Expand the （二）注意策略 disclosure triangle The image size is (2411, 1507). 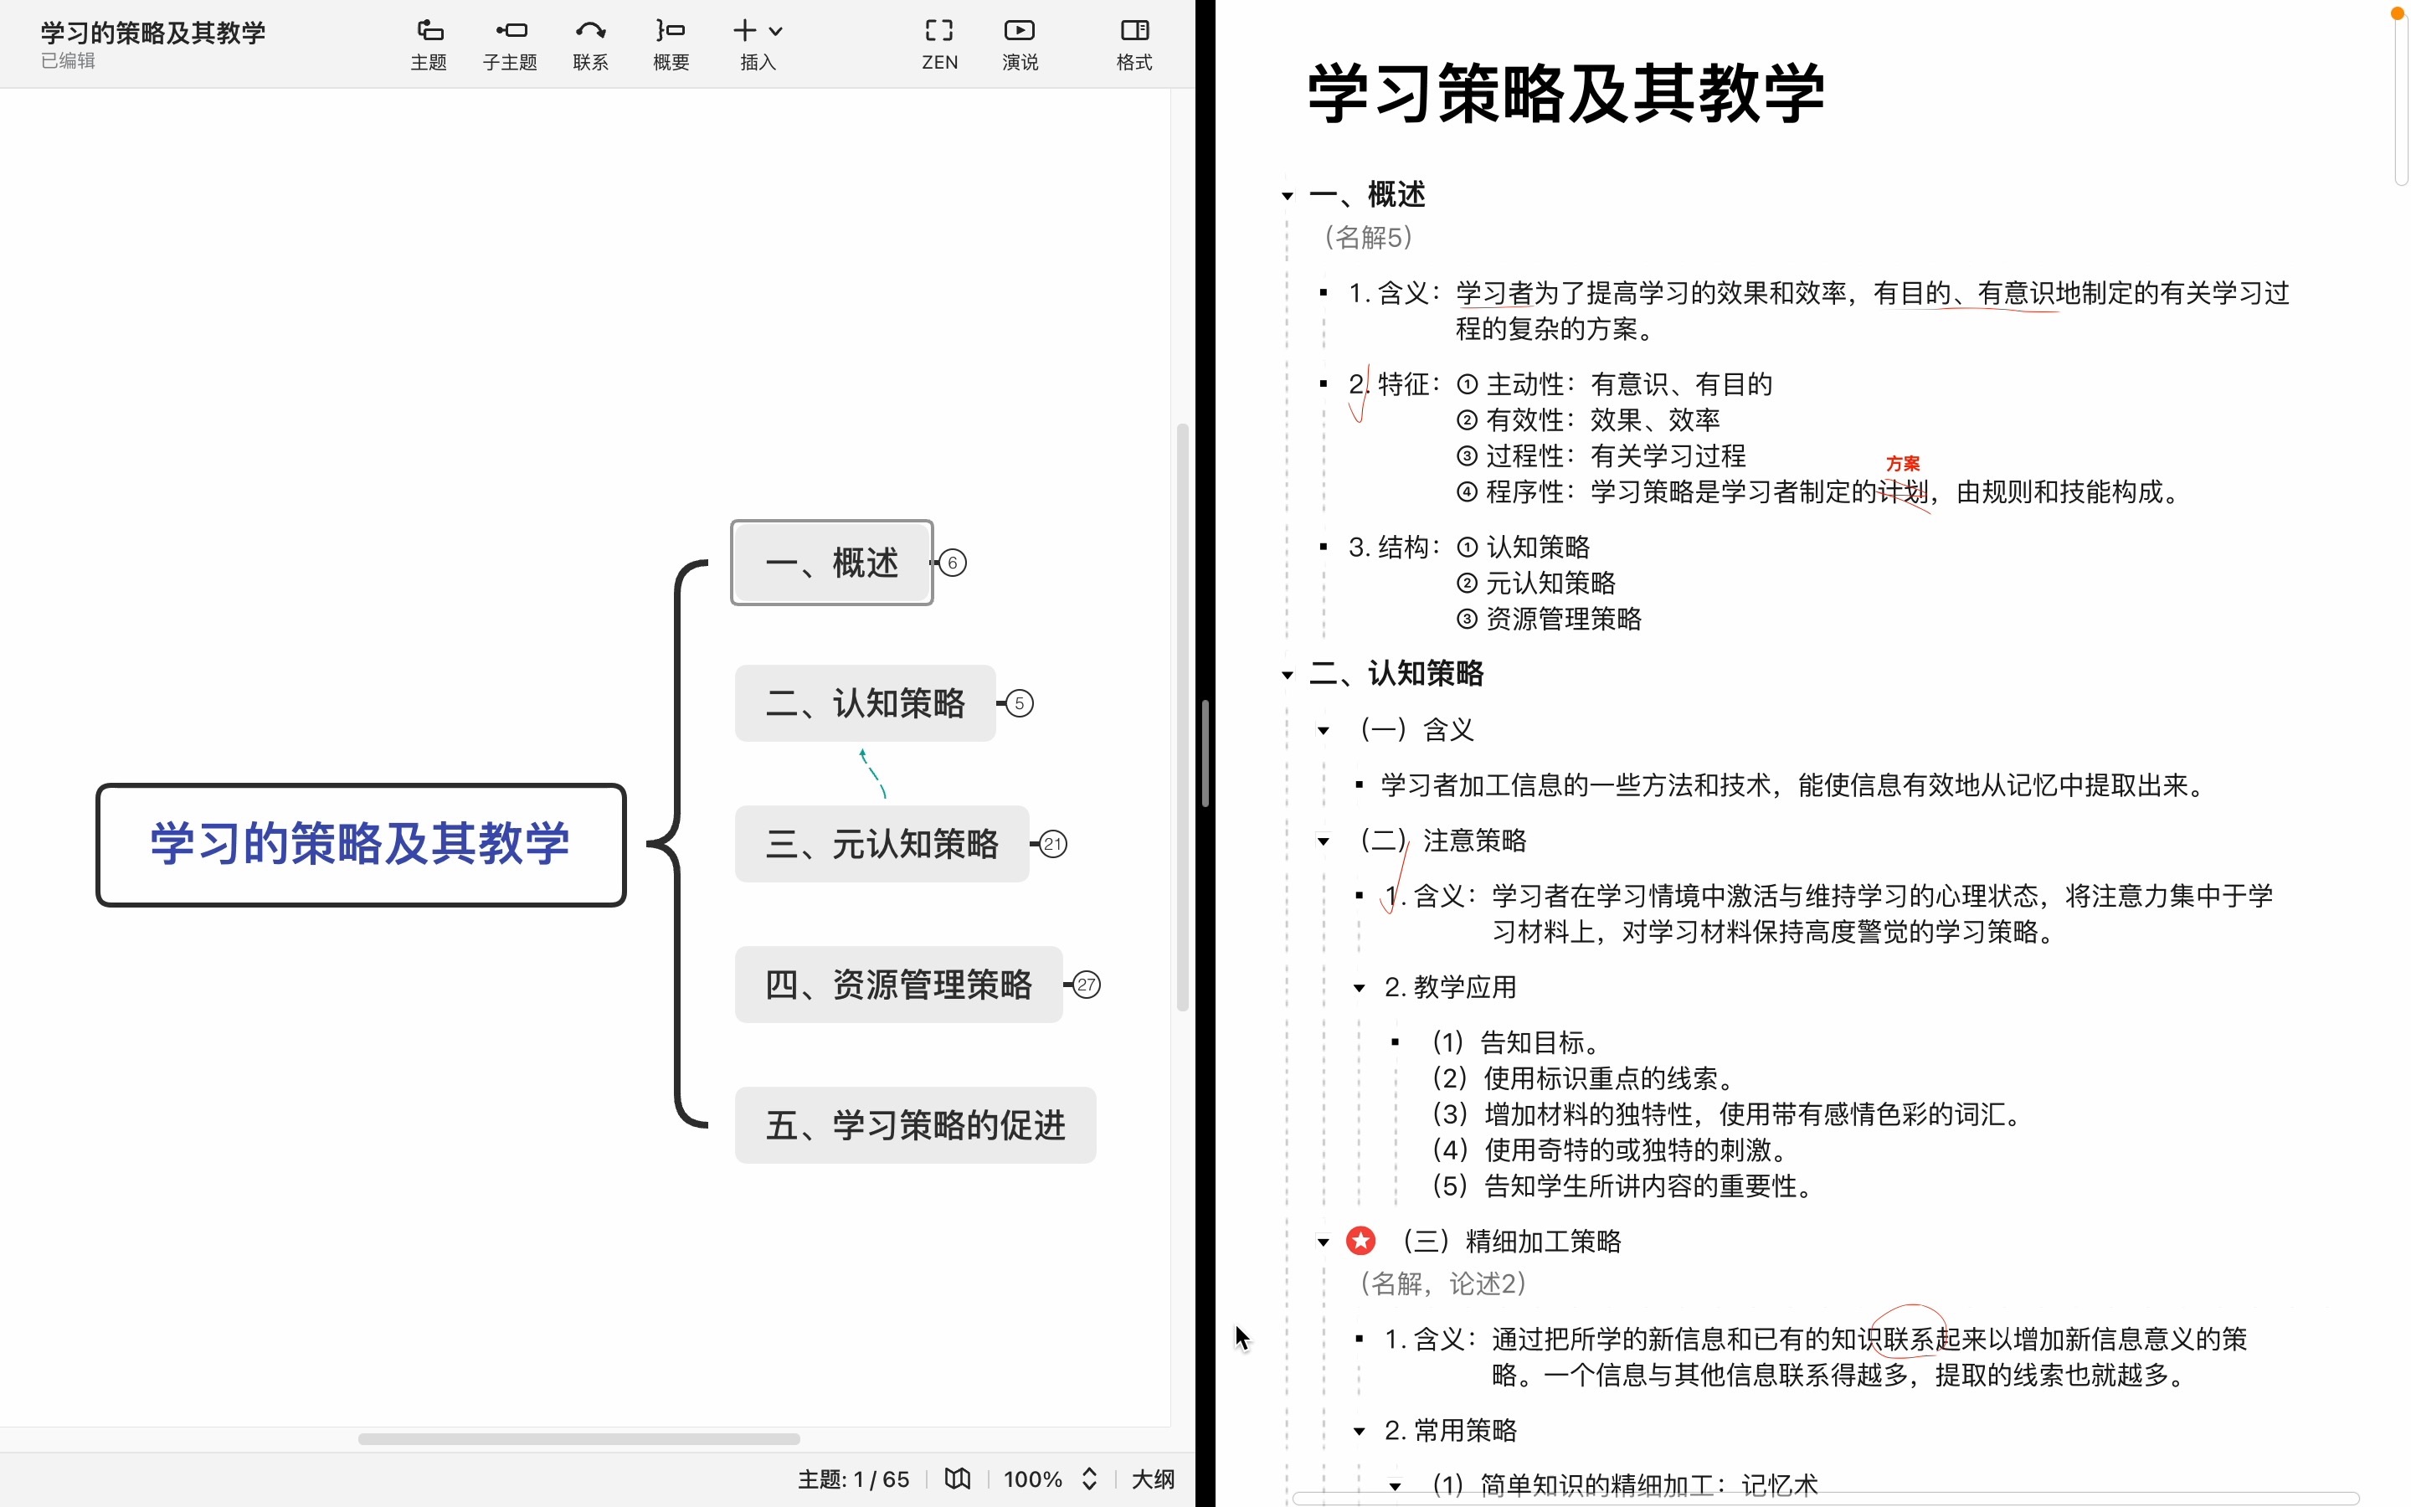[1323, 841]
